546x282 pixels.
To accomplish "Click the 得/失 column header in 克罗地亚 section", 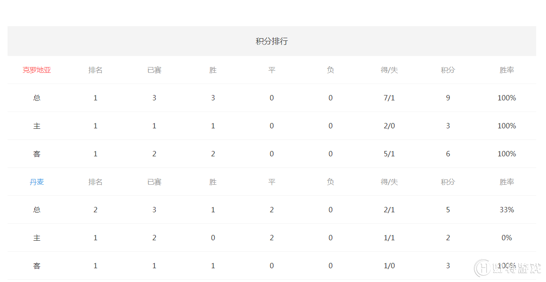I will pos(389,70).
